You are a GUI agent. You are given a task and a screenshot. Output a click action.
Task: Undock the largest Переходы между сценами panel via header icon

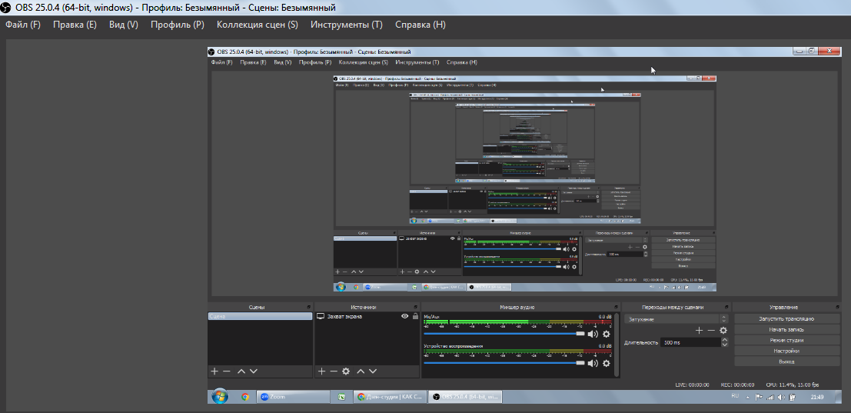tap(726, 307)
